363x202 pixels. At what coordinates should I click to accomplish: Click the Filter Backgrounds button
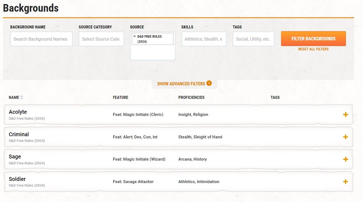pos(313,39)
